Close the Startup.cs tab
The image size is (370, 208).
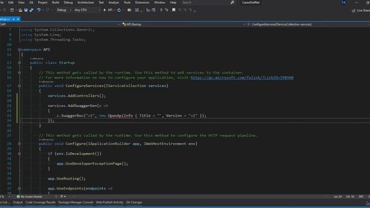(18, 19)
